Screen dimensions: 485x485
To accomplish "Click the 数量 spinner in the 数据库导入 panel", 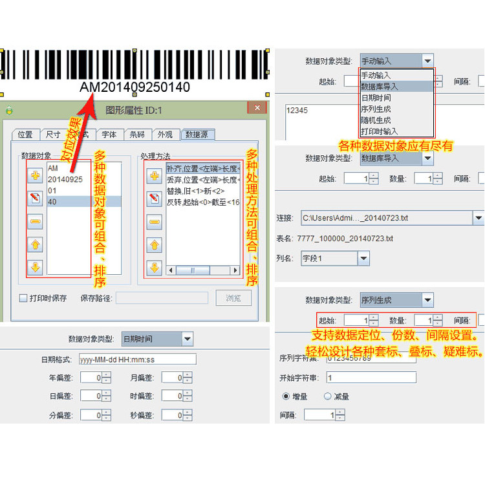I will click(428, 178).
